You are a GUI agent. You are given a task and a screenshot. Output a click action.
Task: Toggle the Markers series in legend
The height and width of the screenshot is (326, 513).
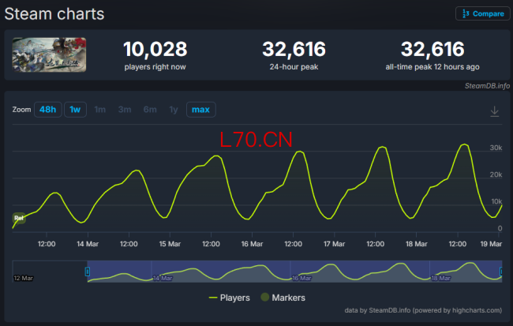[x=283, y=298]
